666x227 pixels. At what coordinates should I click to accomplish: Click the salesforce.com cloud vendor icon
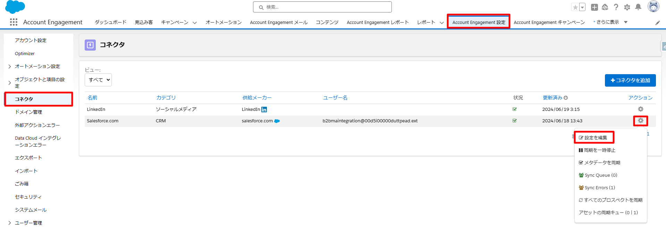[277, 121]
